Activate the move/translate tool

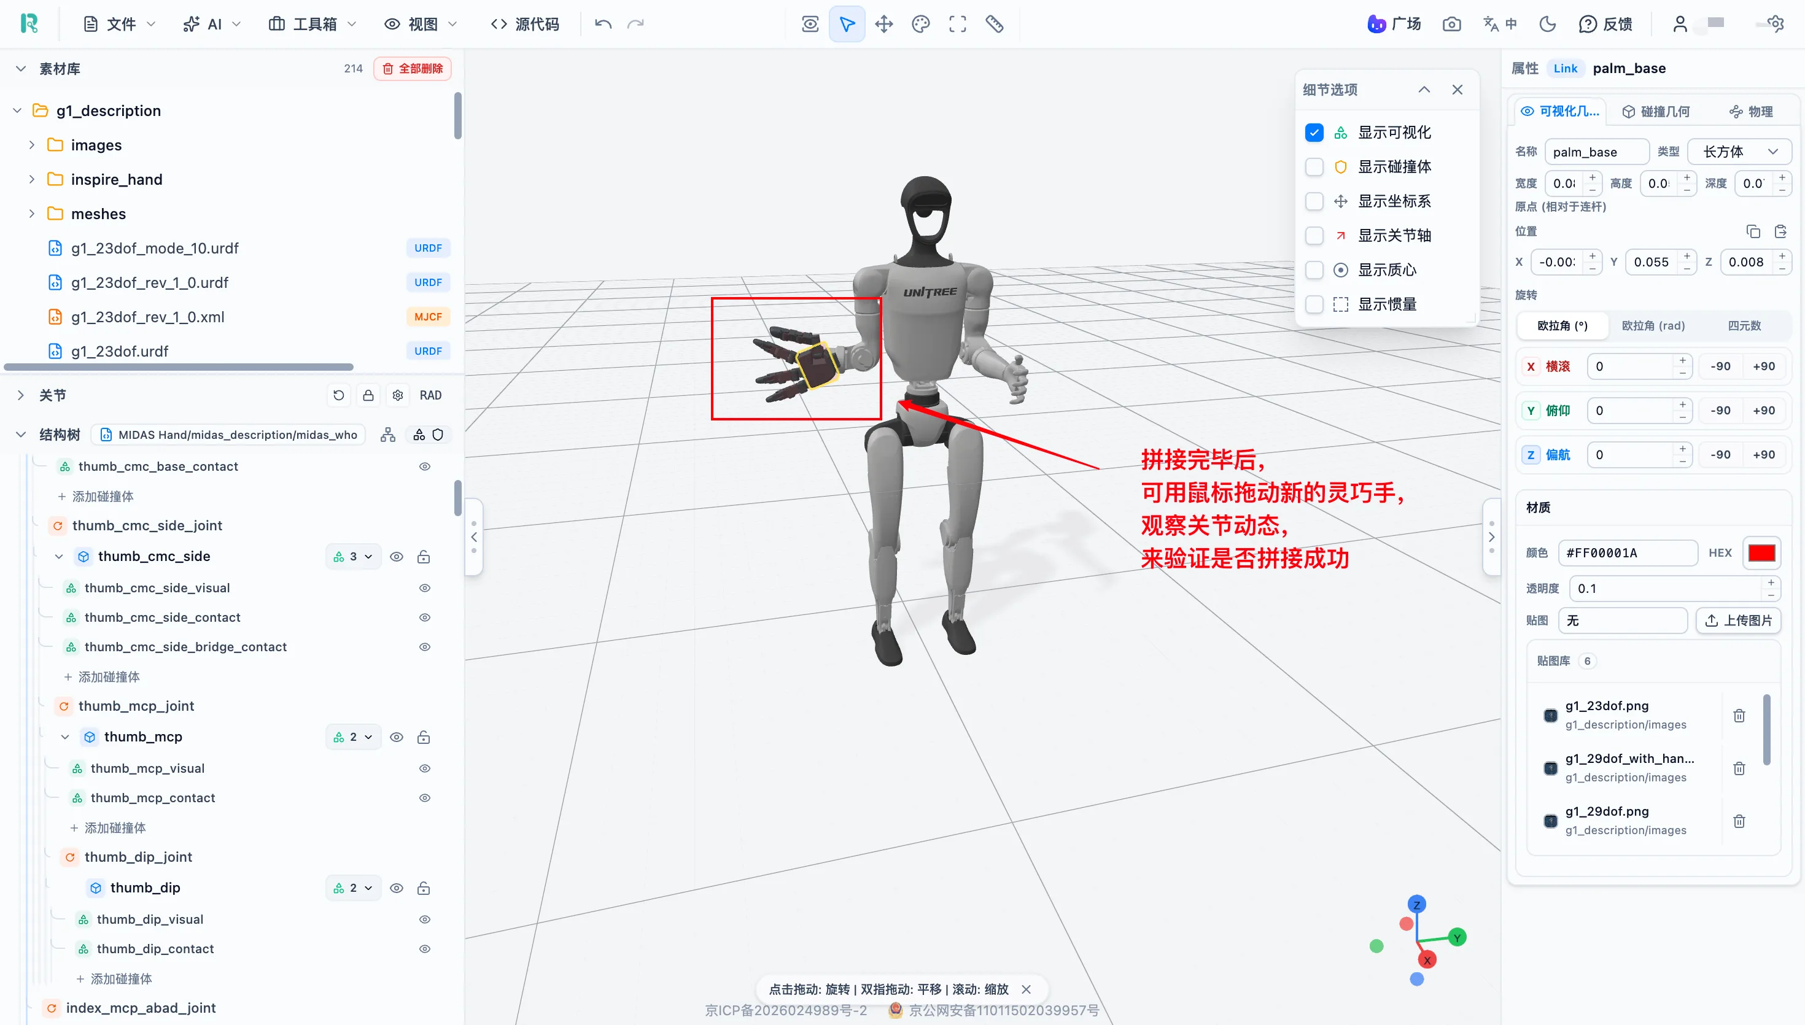(x=884, y=24)
